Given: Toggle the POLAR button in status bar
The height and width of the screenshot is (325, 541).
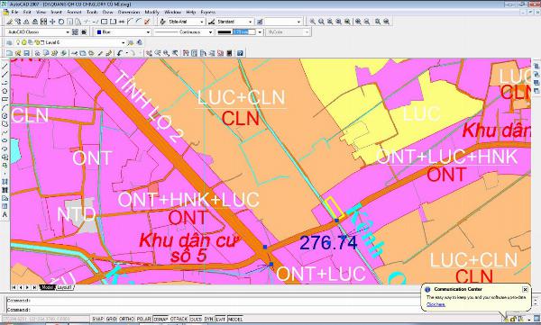Looking at the screenshot, I should coord(144,319).
